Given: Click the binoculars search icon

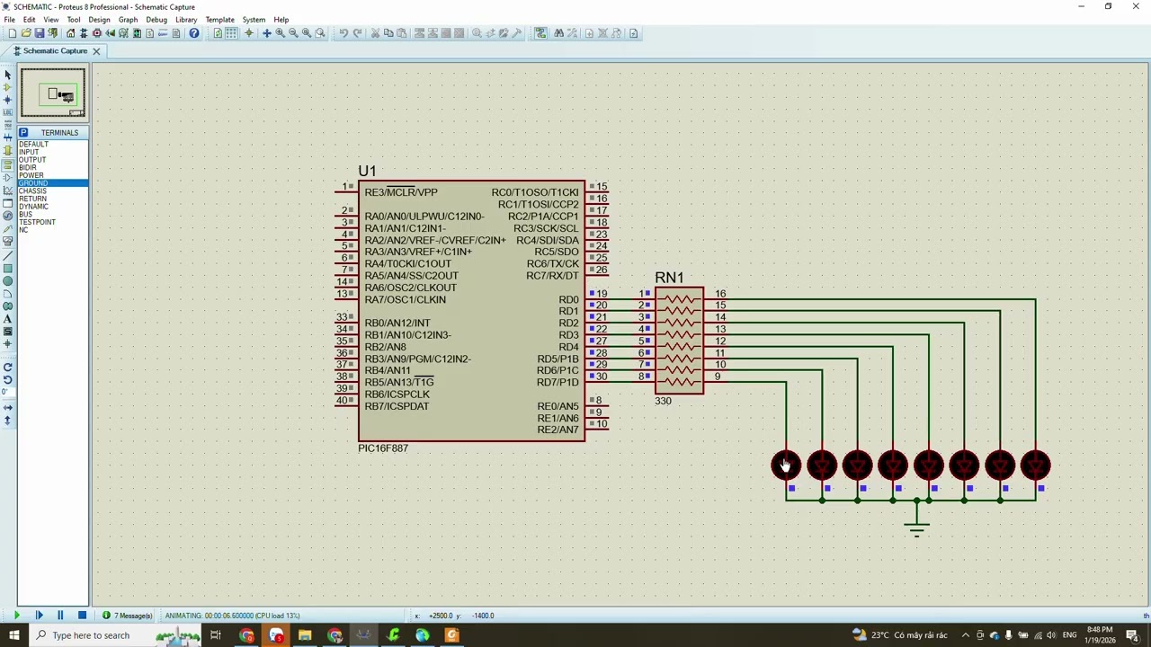Looking at the screenshot, I should click(558, 33).
